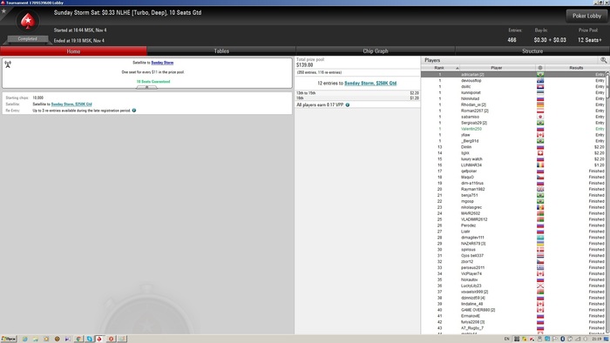Select player row nikolasgrec
The height and width of the screenshot is (343, 610).
click(x=513, y=207)
